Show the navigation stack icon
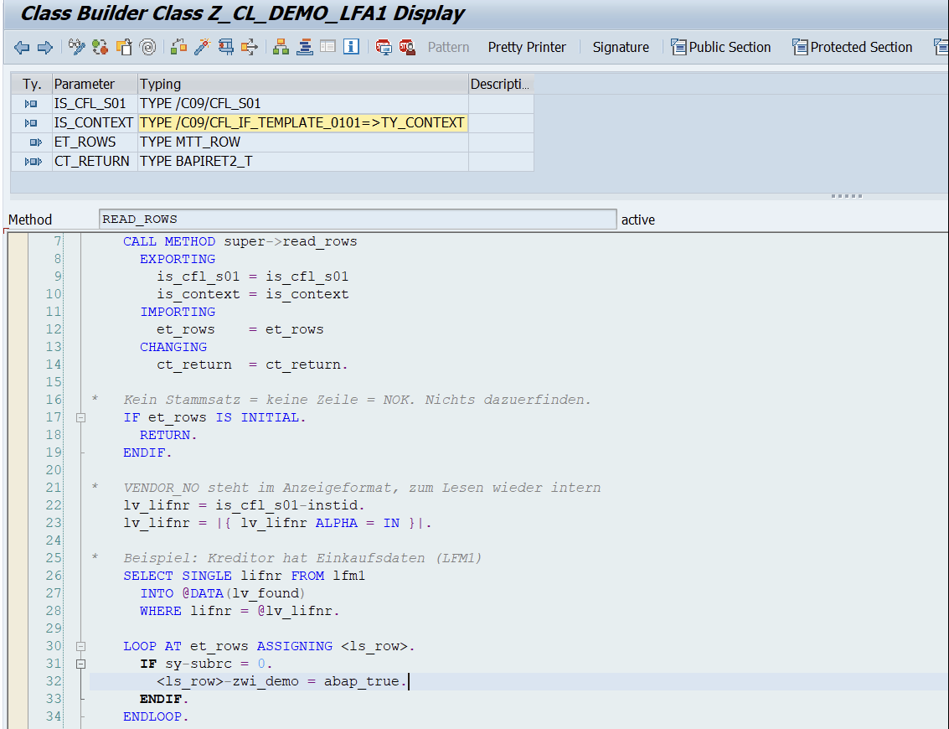This screenshot has width=949, height=729. coord(304,47)
